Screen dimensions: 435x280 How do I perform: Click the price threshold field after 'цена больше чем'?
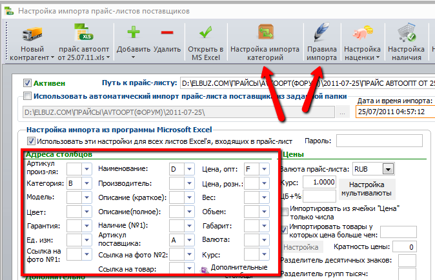[398, 232]
